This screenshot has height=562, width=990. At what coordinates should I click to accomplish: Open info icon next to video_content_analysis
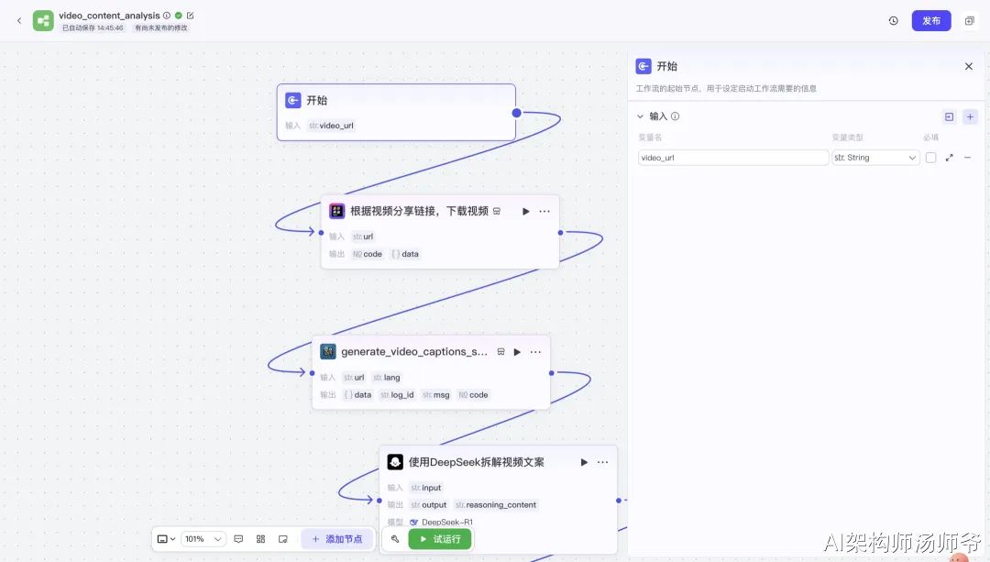click(167, 16)
